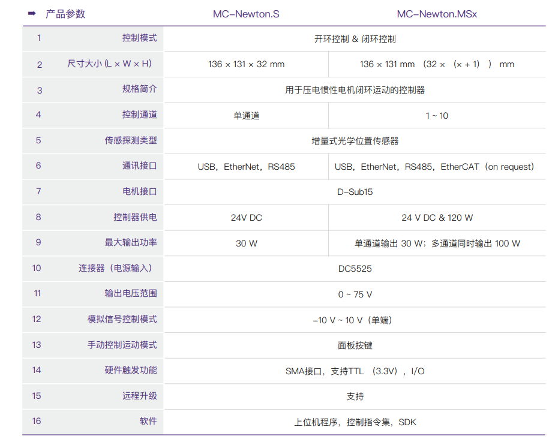This screenshot has height=439, width=555.
Task: Click the 最大输出功率 row label
Action: (x=131, y=242)
